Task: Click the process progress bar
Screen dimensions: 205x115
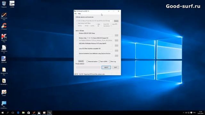Action: click(x=88, y=67)
